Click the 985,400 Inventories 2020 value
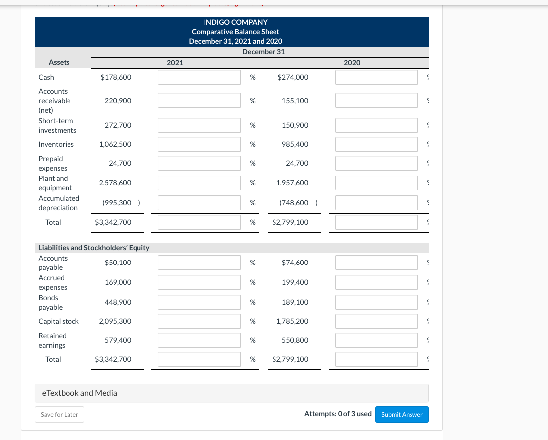 [295, 144]
